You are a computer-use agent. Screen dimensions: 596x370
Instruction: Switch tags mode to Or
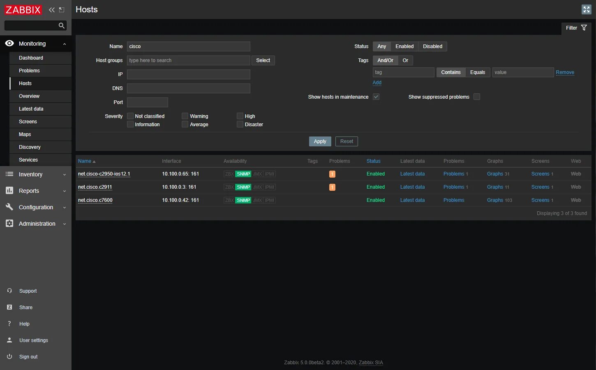pos(405,60)
